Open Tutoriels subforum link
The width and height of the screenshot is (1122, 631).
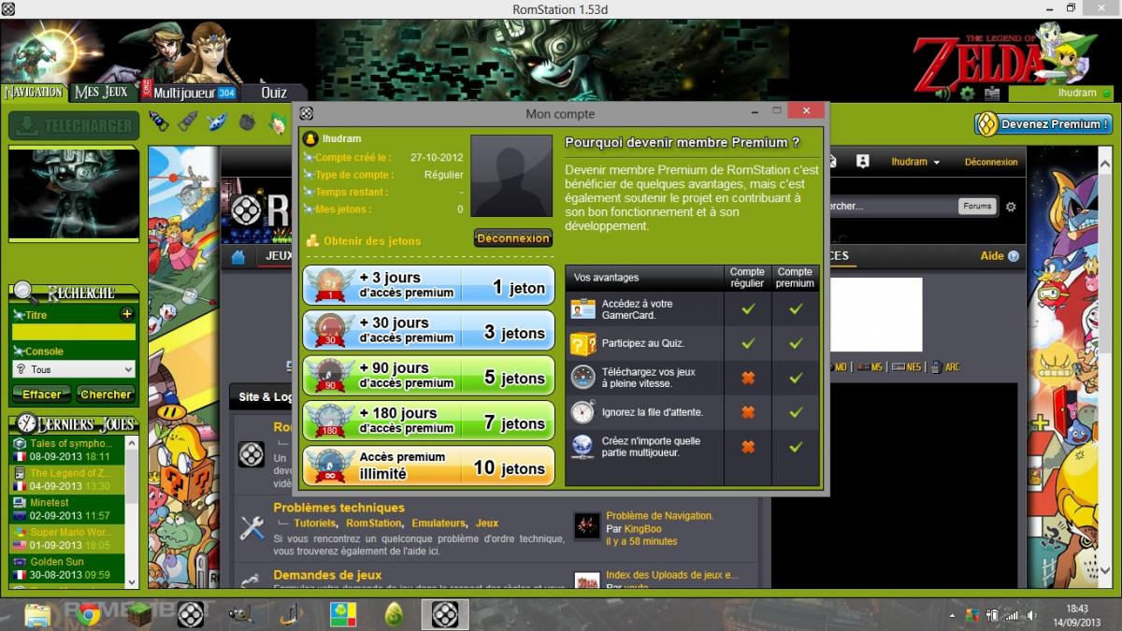(x=314, y=523)
